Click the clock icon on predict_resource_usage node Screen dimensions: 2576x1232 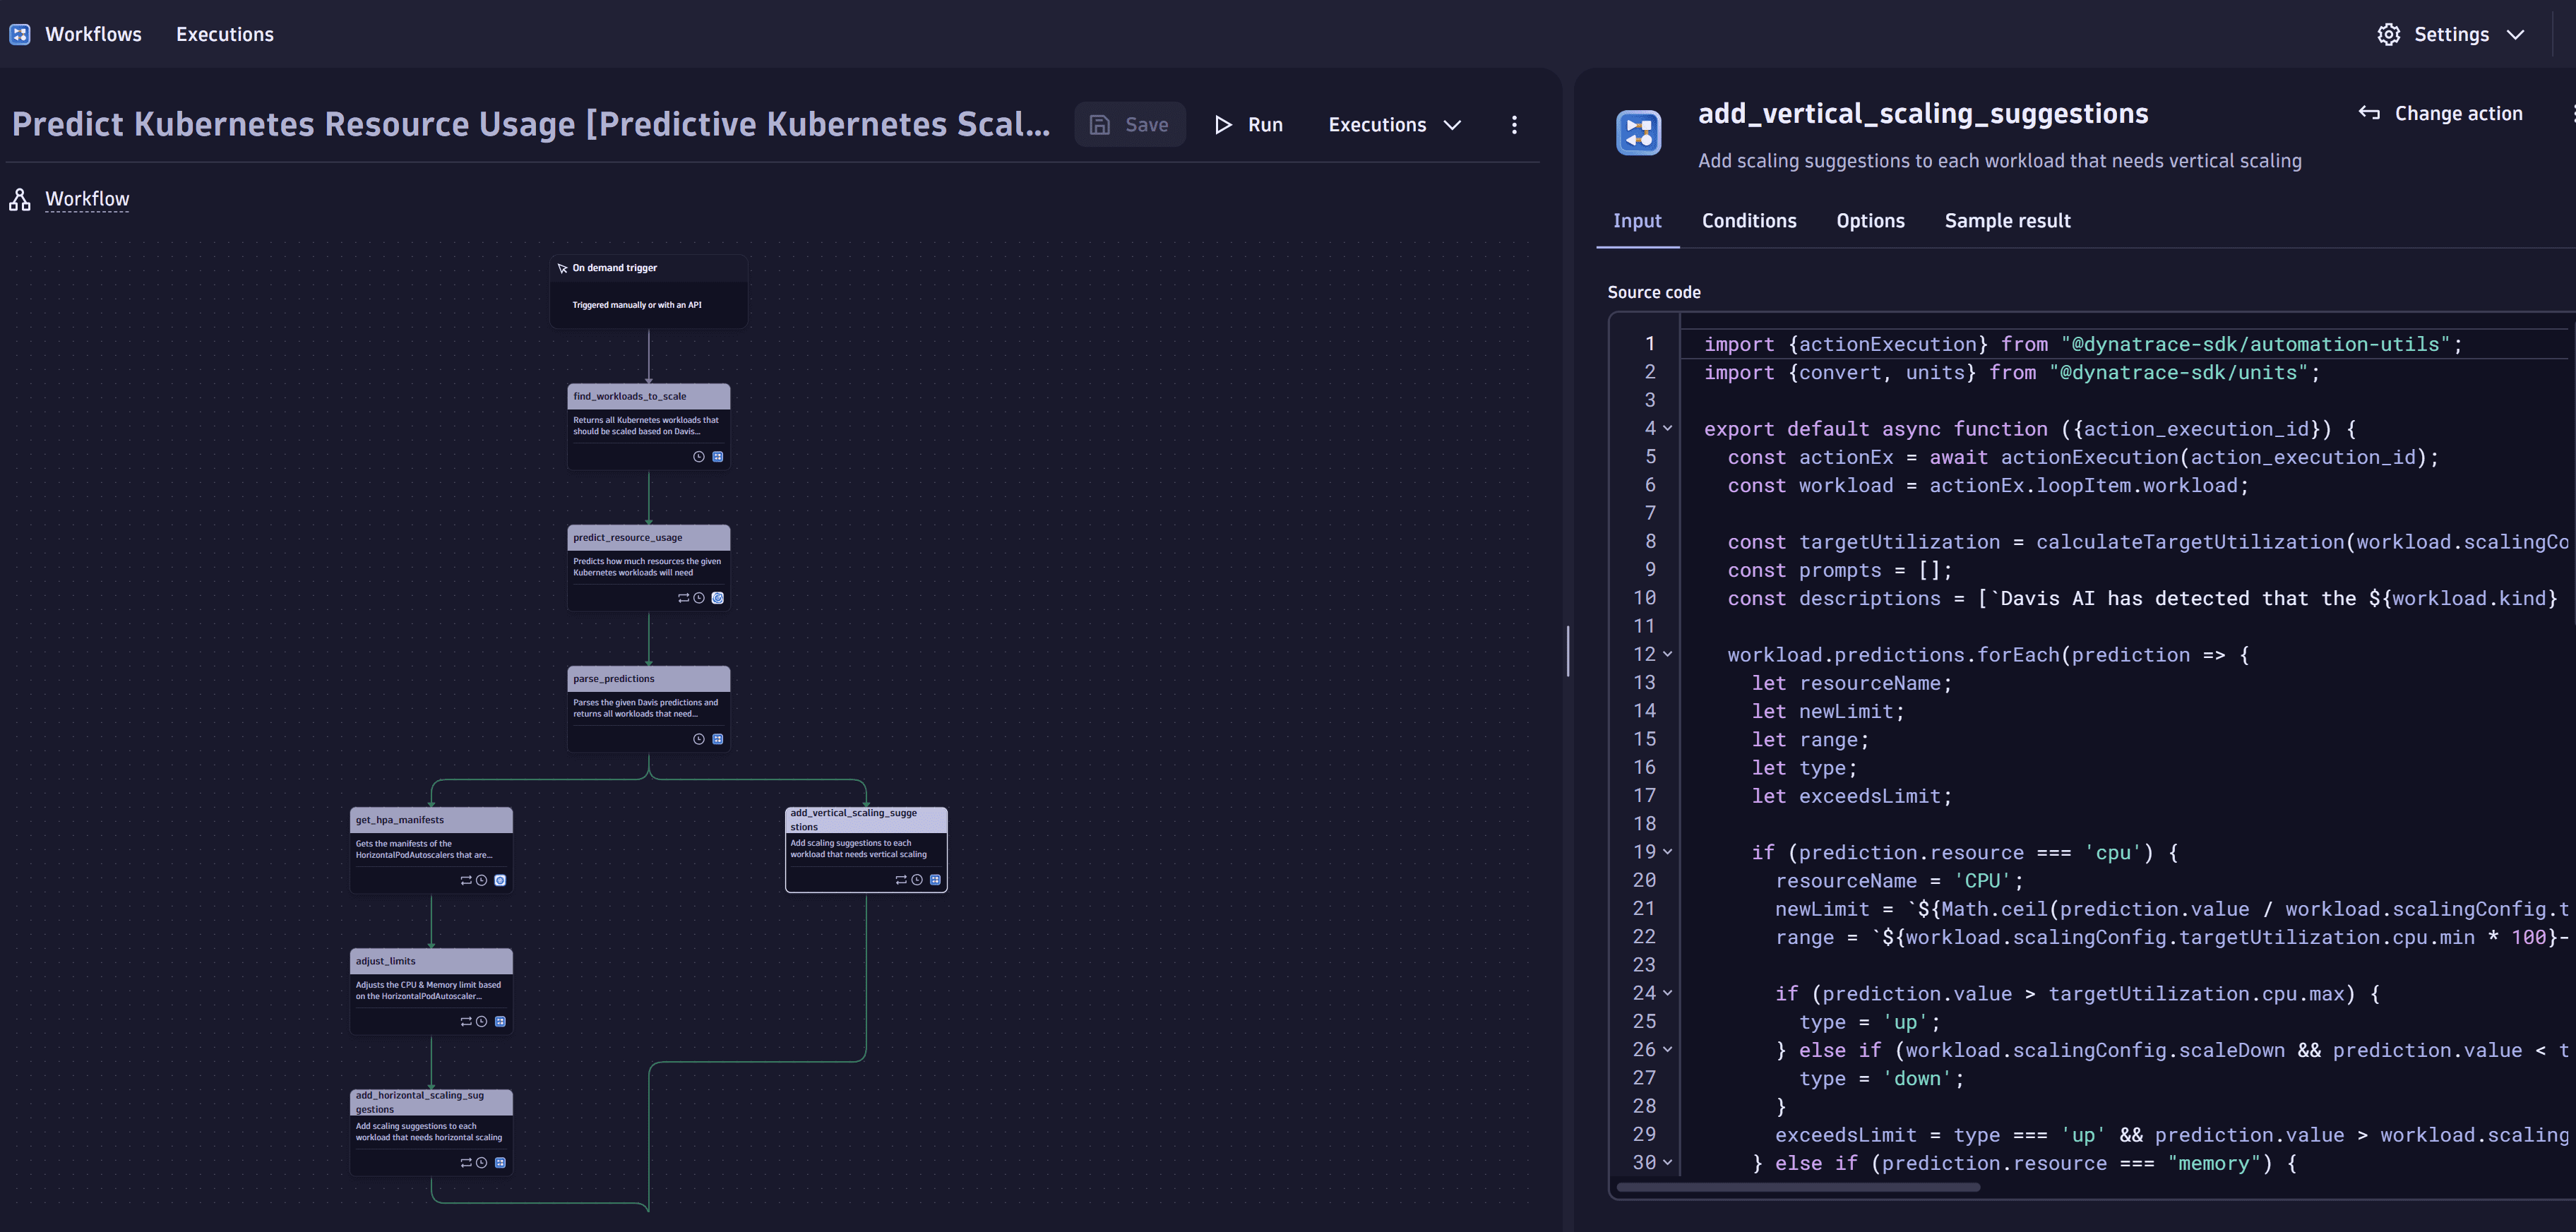point(699,598)
